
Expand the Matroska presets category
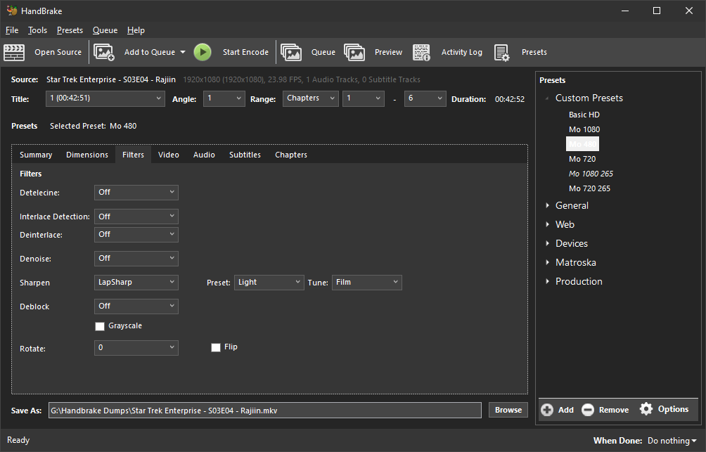tap(548, 263)
